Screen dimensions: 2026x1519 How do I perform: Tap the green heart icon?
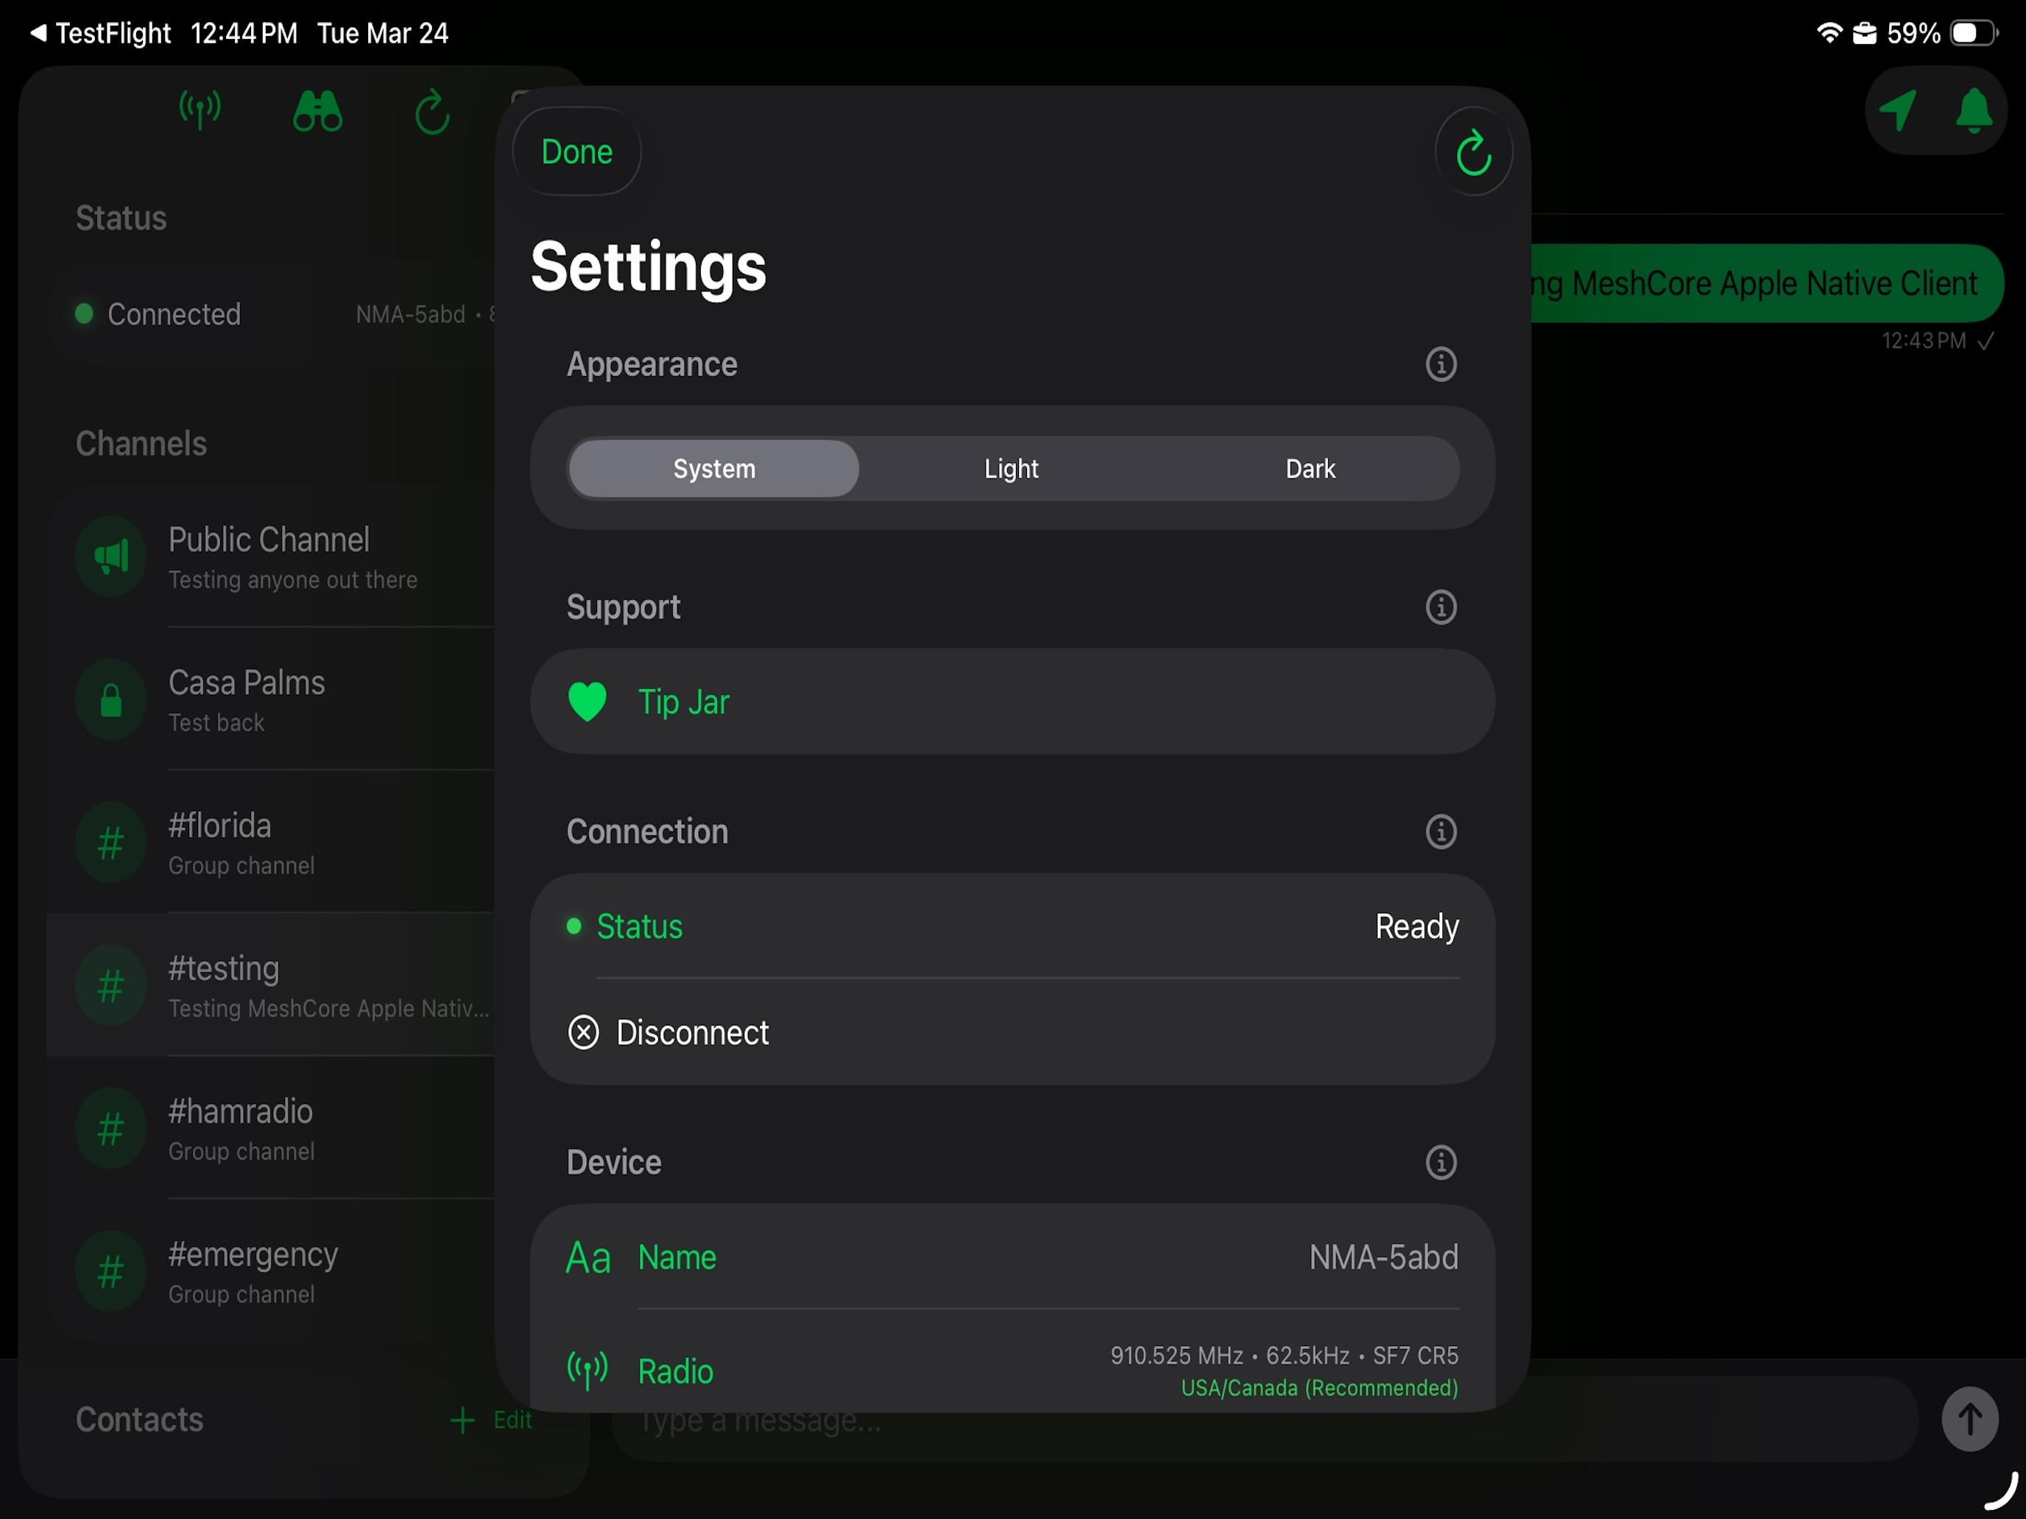(587, 702)
